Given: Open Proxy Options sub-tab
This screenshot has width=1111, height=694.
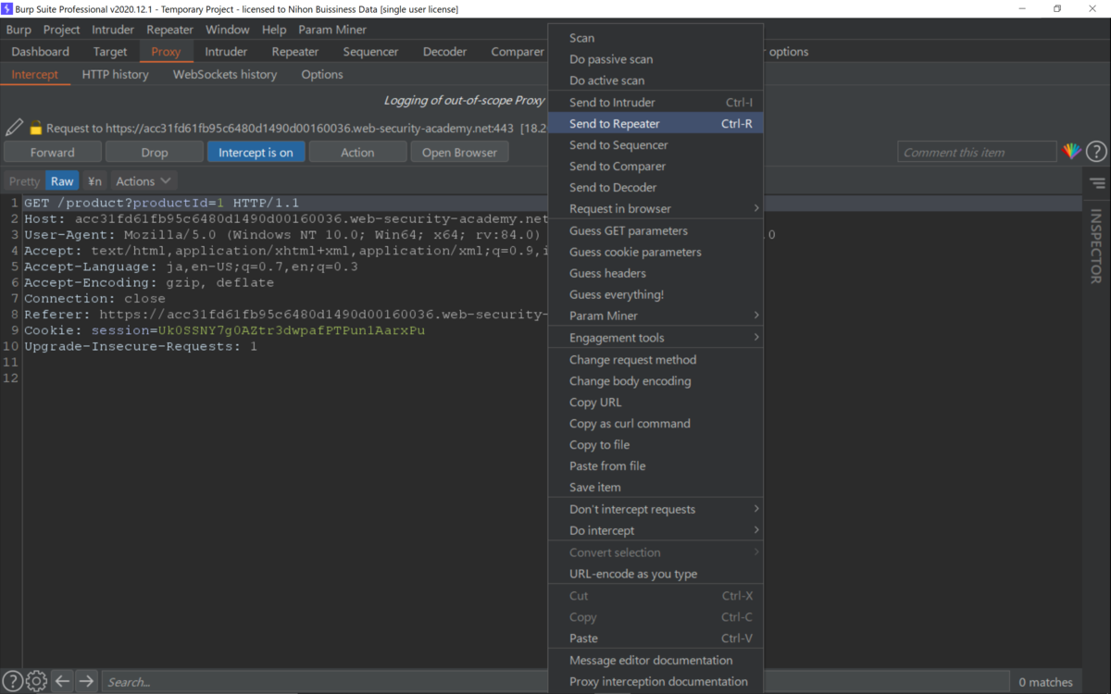Looking at the screenshot, I should 322,74.
